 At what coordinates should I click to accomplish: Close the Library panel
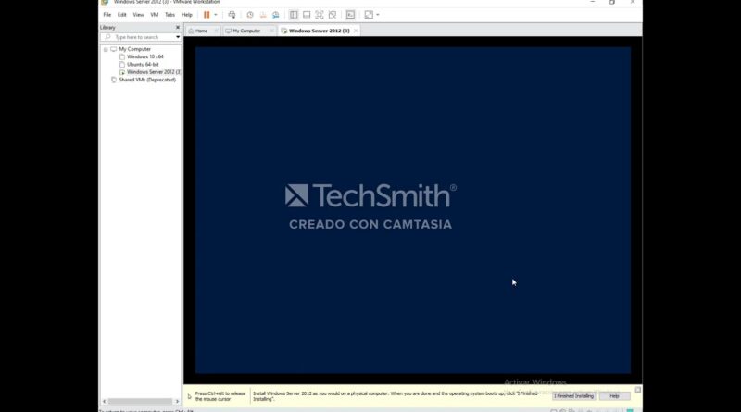[x=178, y=28]
